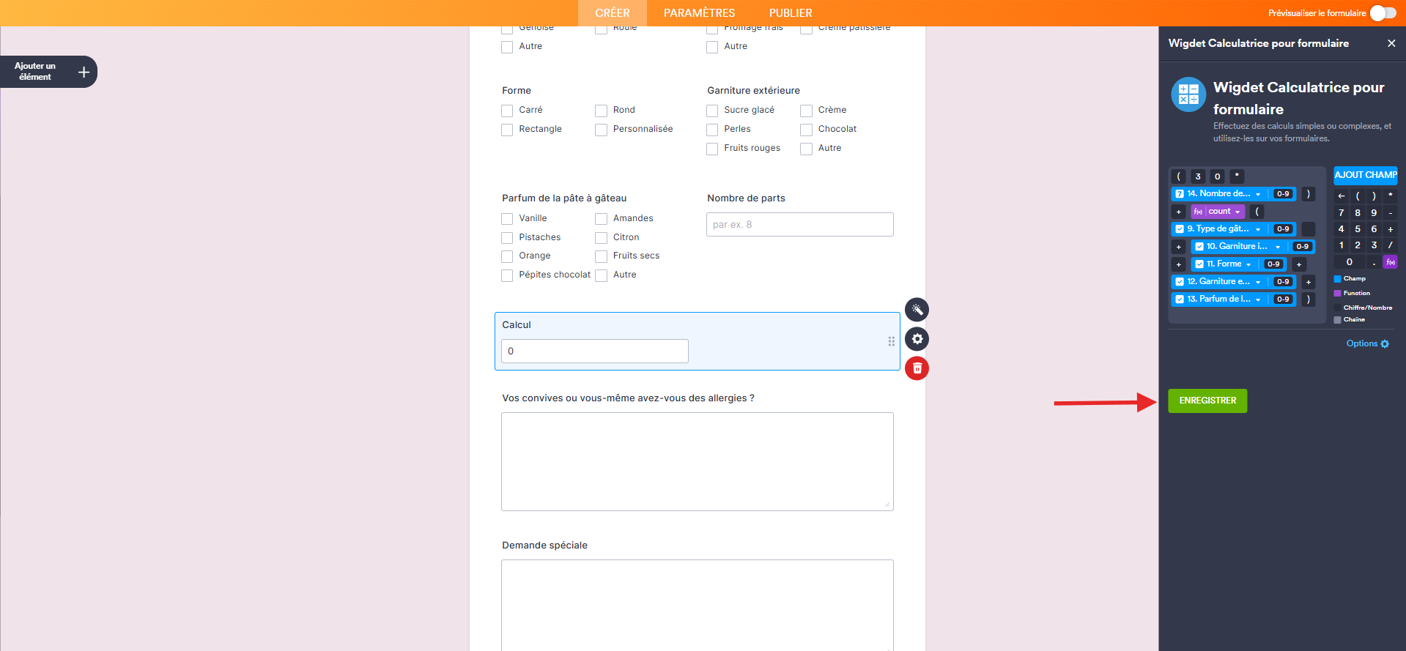1406x651 pixels.
Task: Check the Vanille checkbox
Action: [x=507, y=219]
